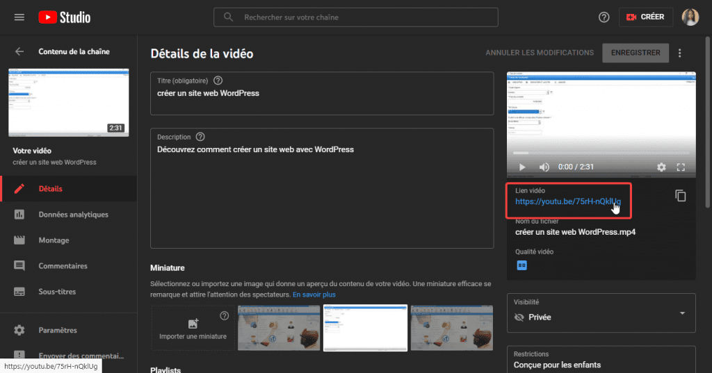Viewport: 712px width, 373px height.
Task: Select the second white thumbnail
Action: (365, 328)
